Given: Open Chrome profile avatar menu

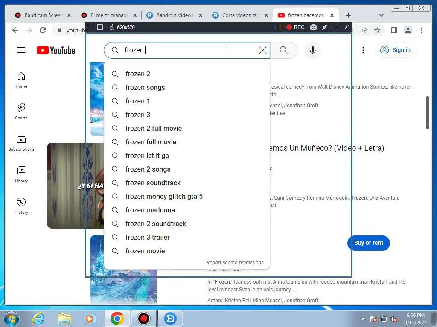Looking at the screenshot, I should [408, 30].
